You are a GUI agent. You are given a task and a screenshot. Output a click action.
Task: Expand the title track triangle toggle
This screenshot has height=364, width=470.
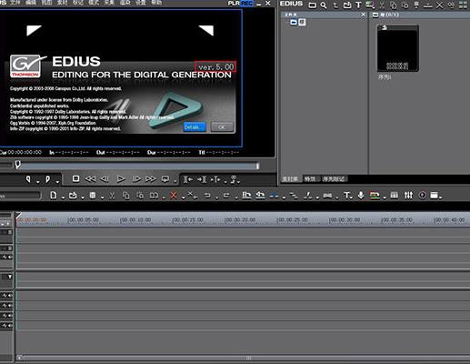click(x=10, y=277)
